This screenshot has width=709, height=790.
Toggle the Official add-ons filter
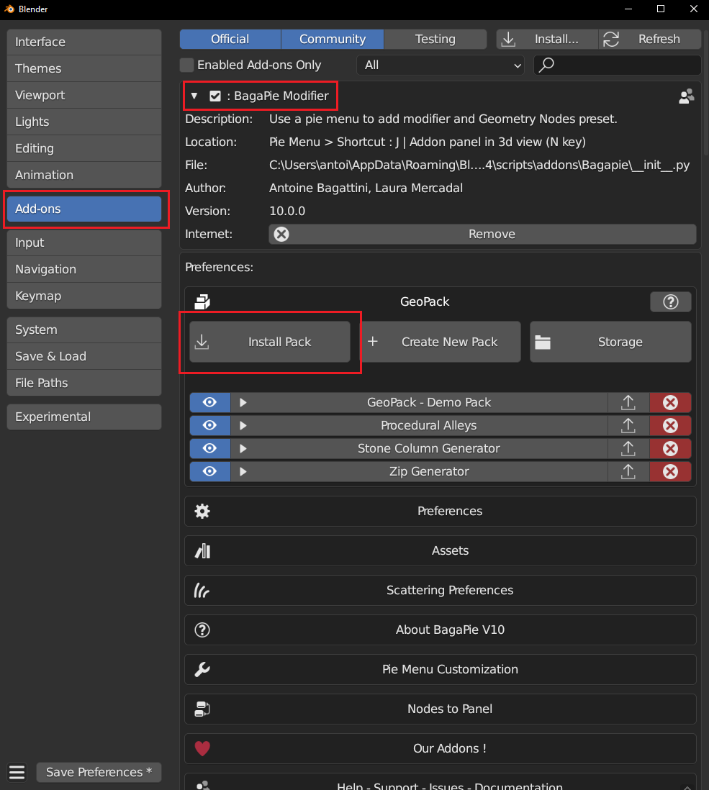230,40
